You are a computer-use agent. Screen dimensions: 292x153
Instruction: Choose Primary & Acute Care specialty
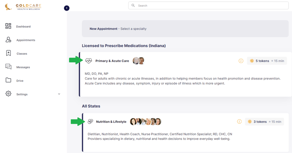pos(112,61)
